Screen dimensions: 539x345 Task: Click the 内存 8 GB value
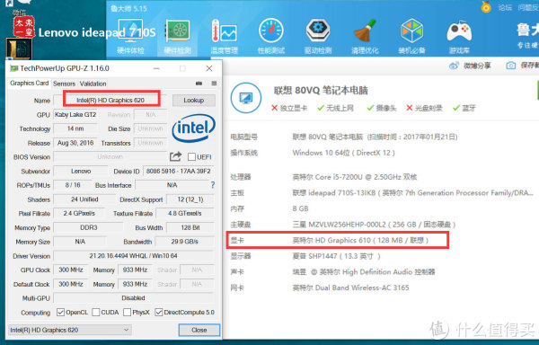click(x=300, y=208)
